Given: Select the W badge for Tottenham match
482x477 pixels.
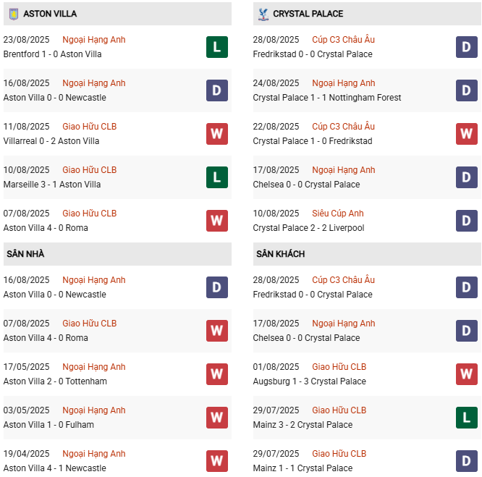Looking at the screenshot, I should click(x=217, y=374).
